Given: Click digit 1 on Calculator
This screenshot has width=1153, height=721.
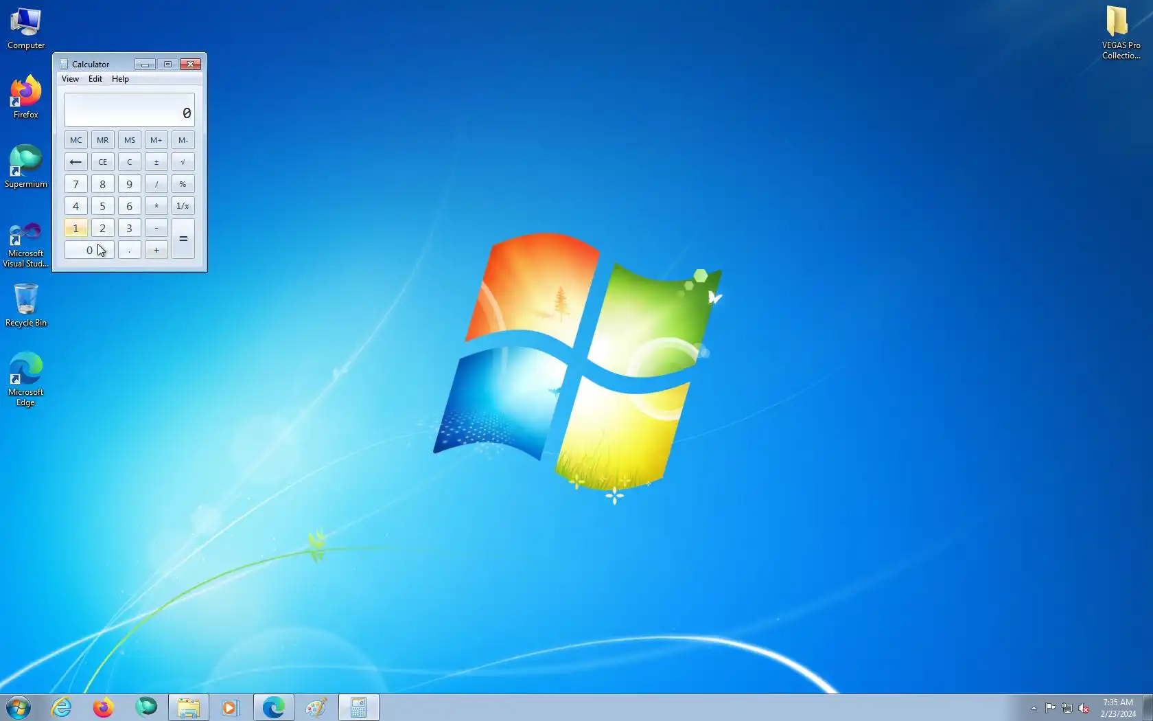Looking at the screenshot, I should (x=75, y=228).
